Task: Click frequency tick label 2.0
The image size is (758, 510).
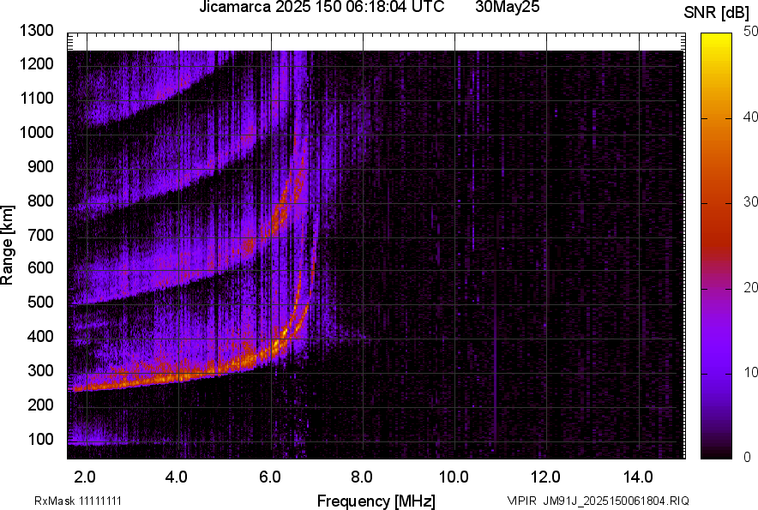Action: click(85, 477)
